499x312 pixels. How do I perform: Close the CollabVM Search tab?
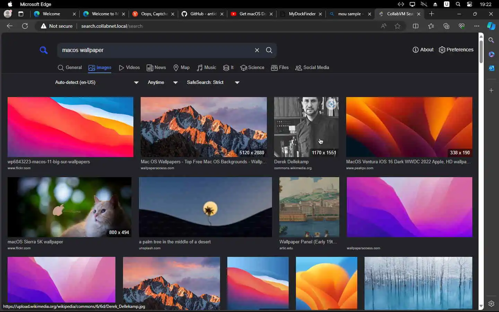click(419, 14)
